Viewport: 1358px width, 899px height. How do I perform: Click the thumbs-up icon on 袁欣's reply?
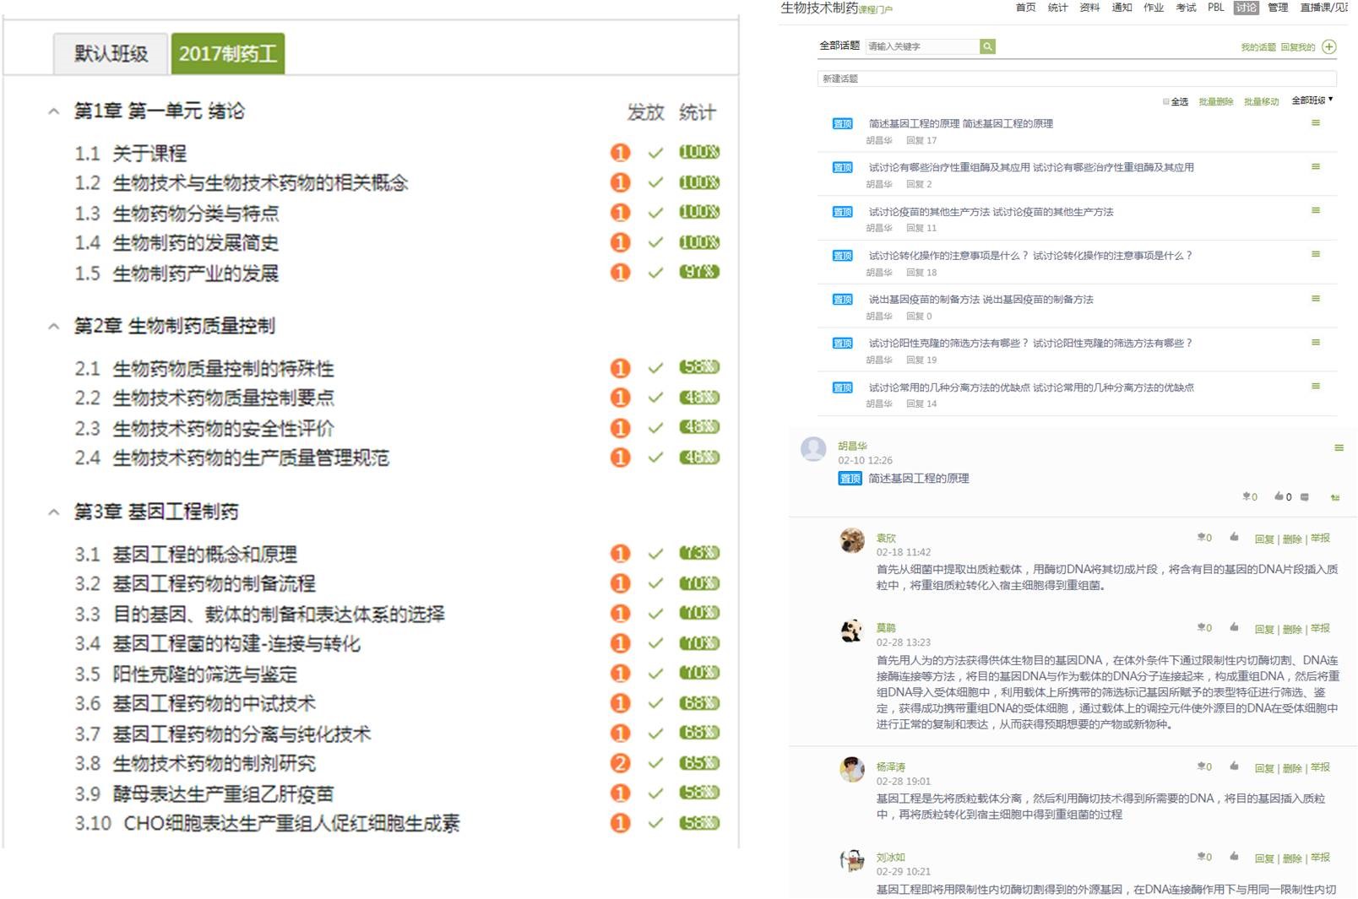1234,537
